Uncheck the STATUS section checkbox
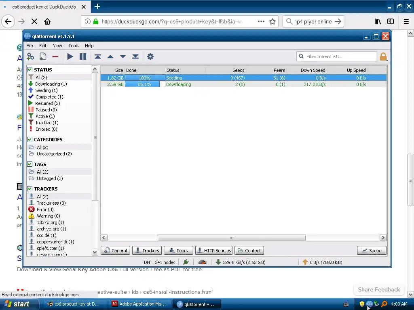The height and width of the screenshot is (310, 414). (30, 69)
